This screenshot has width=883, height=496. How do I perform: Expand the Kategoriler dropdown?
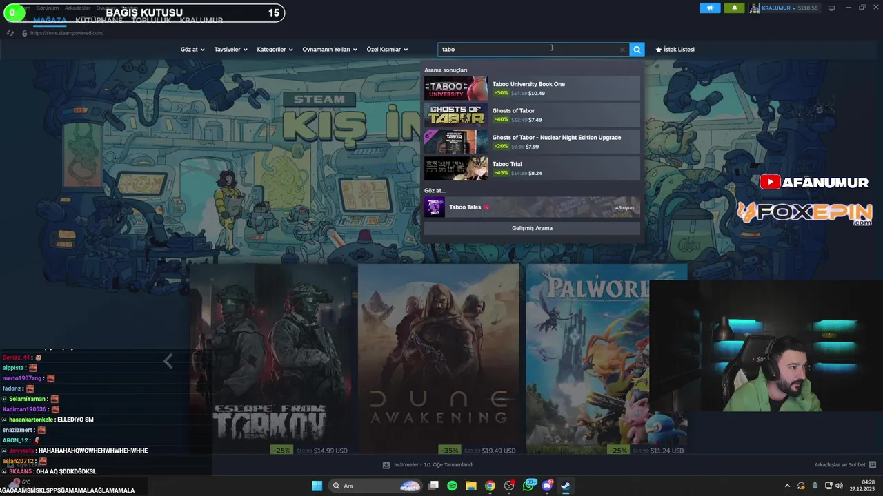click(275, 50)
